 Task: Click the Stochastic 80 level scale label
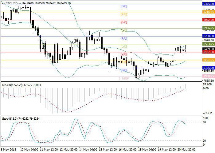tap(204, 122)
